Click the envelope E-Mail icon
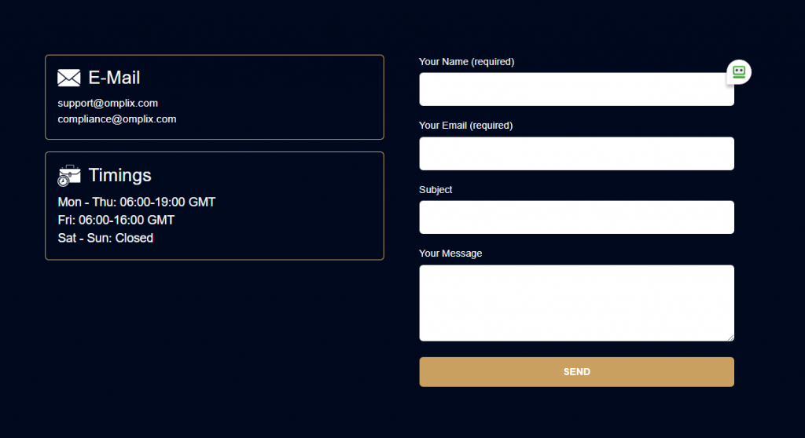This screenshot has width=805, height=438. (x=69, y=78)
